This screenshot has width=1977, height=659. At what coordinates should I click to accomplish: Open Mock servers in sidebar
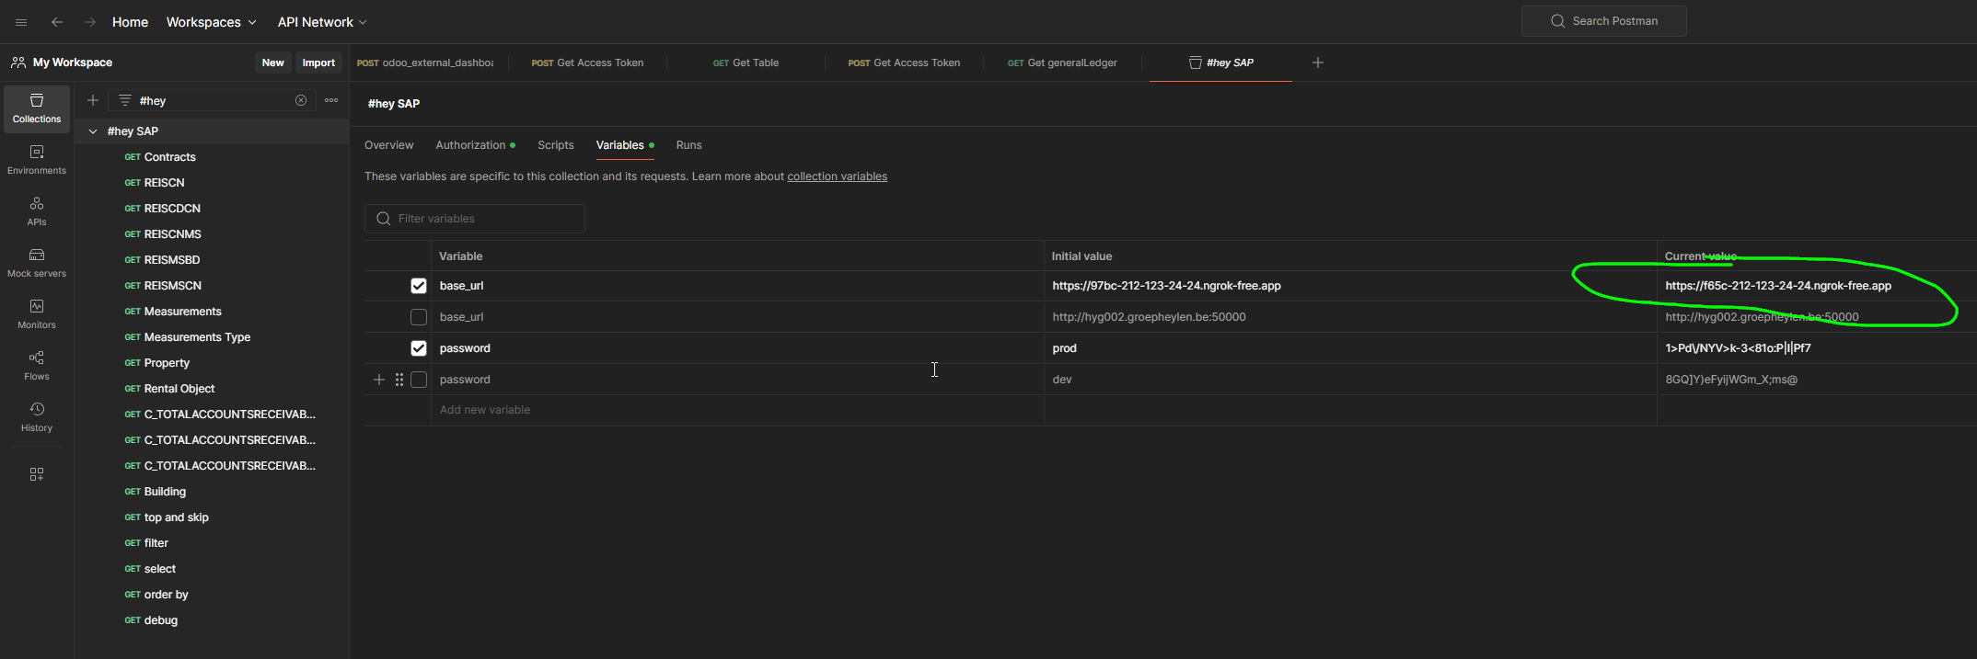coord(37,263)
